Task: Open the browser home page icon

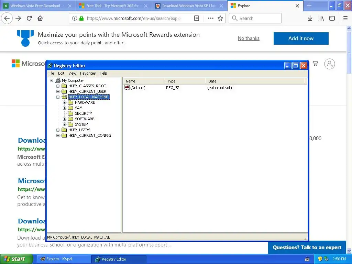Action: [x=40, y=18]
